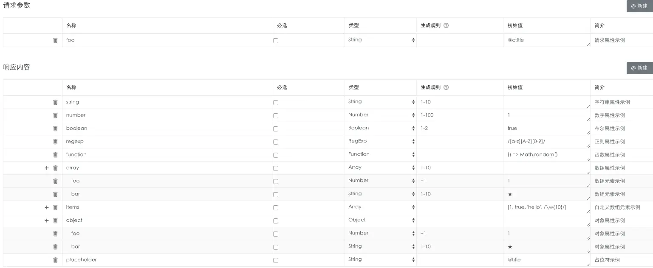The image size is (653, 268).
Task: Toggle required checkbox for items
Action: pyautogui.click(x=276, y=208)
